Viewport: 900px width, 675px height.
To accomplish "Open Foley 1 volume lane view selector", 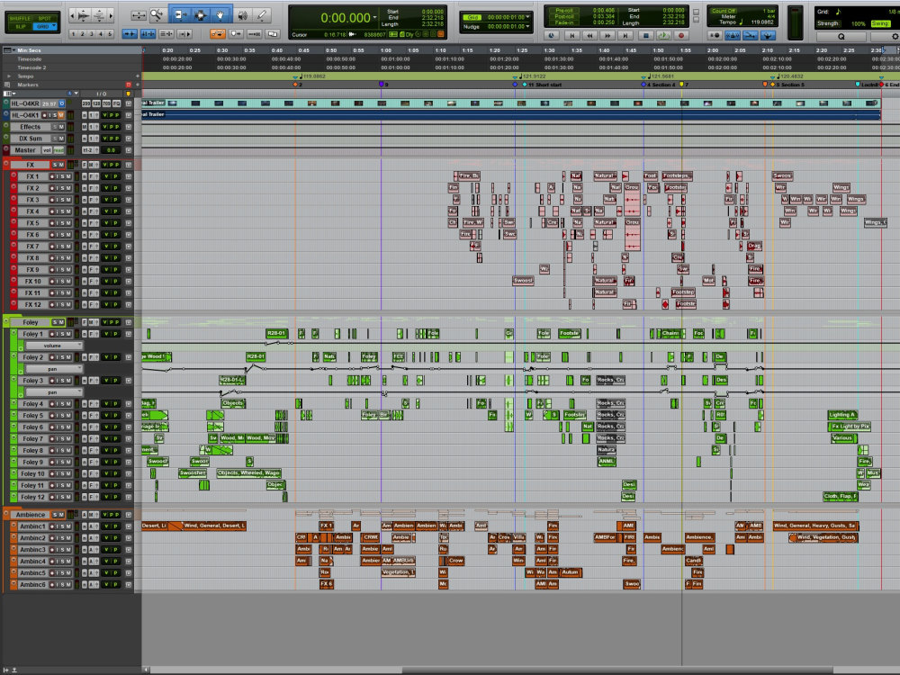I will click(55, 346).
